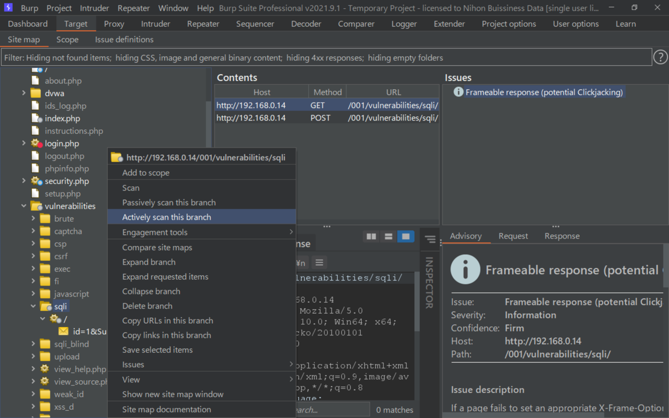Click the Burp Suite logo icon

click(8, 8)
